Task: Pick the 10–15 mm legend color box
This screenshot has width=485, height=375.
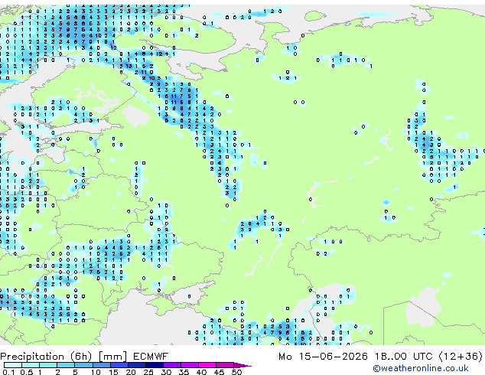Action: [x=102, y=365]
